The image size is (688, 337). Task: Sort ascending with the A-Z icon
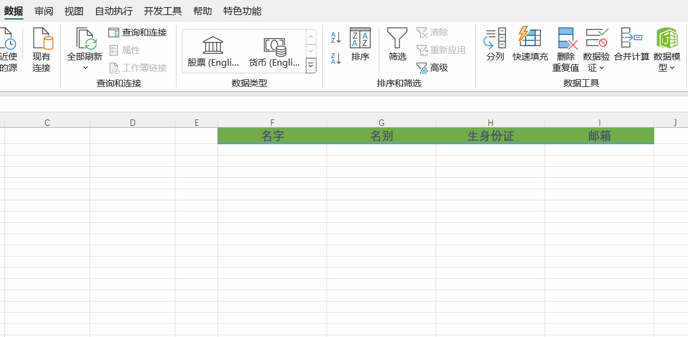(x=335, y=38)
